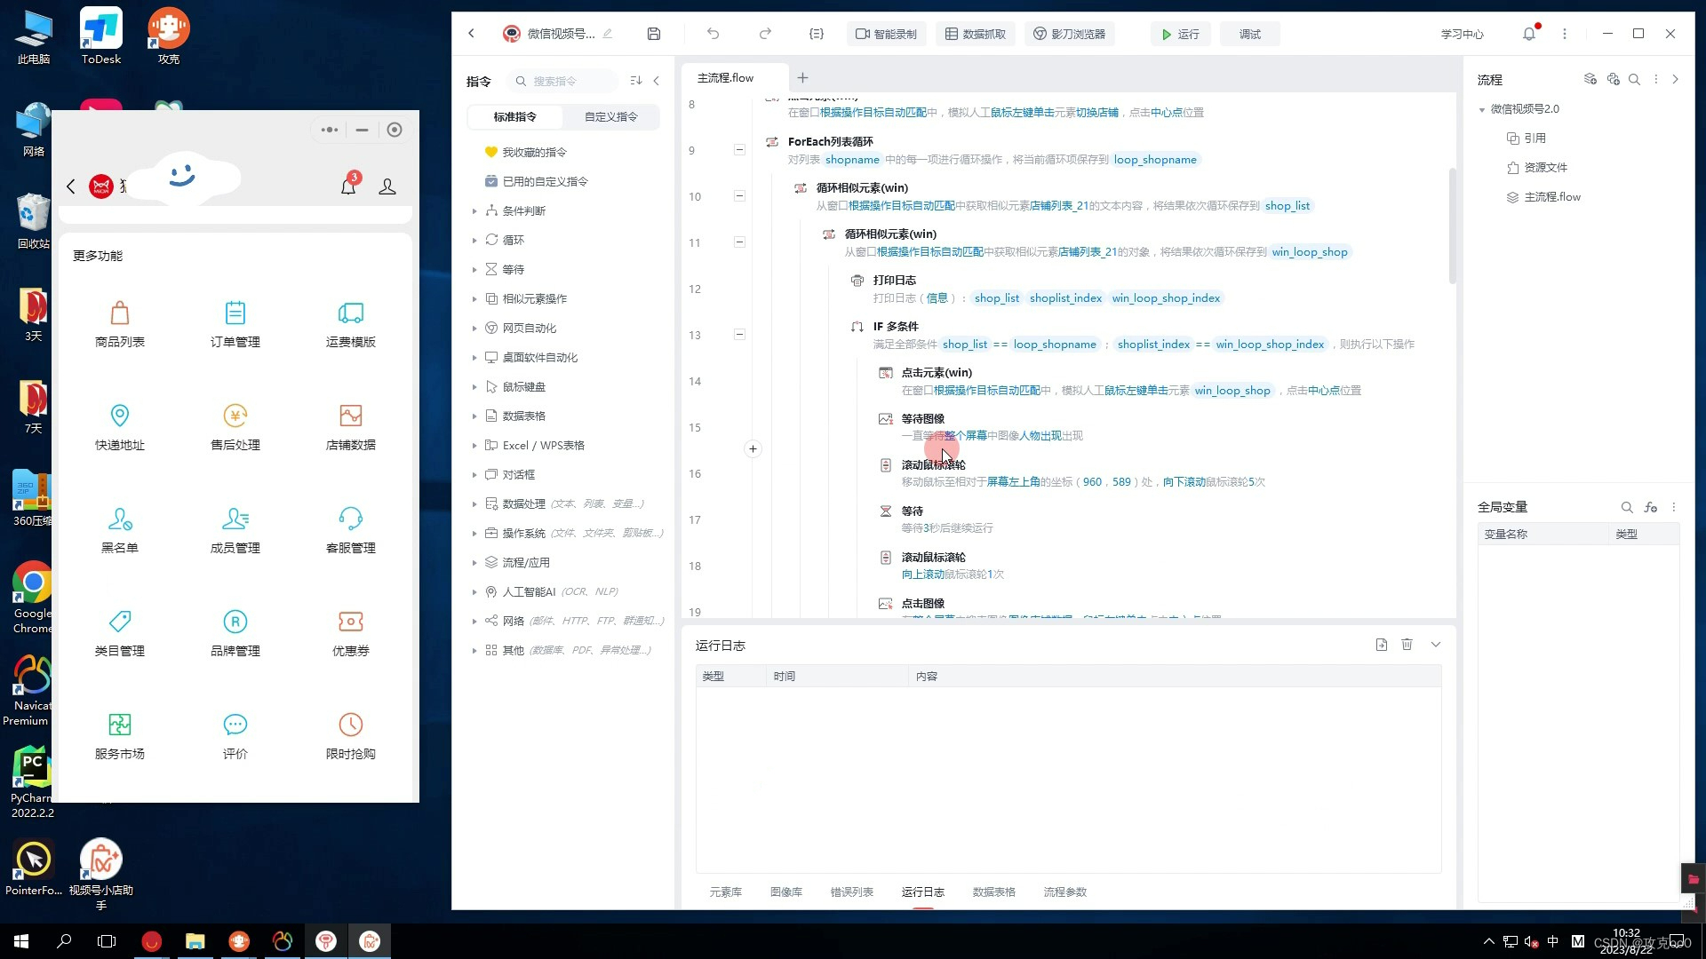Clear run log with trash icon
Screen dimensions: 1706x959
1407,645
